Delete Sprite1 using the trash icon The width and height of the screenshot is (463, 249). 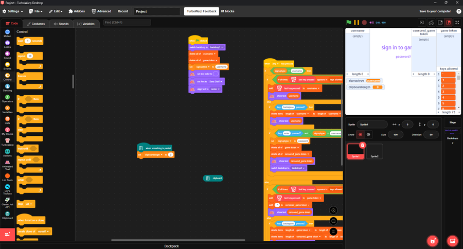pyautogui.click(x=362, y=145)
